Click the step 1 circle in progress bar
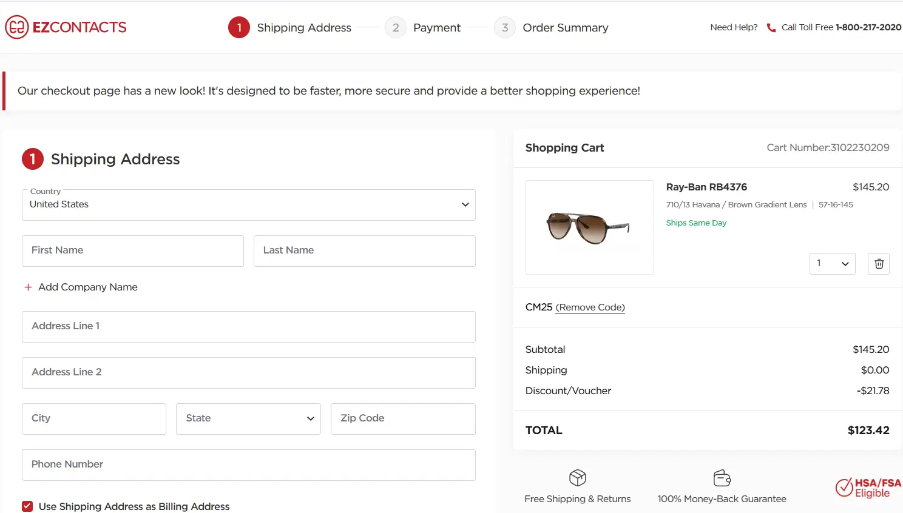 pos(239,27)
